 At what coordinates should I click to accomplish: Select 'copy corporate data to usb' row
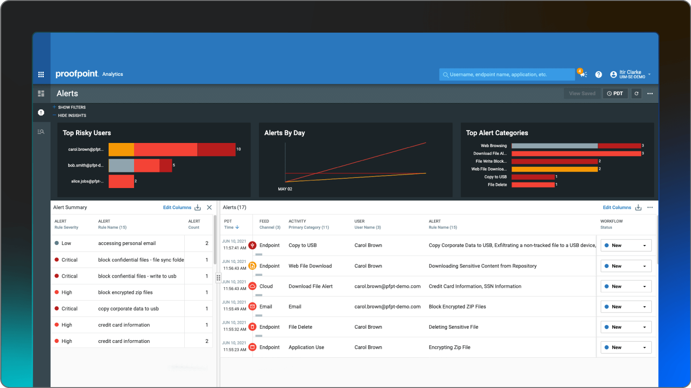(x=132, y=308)
